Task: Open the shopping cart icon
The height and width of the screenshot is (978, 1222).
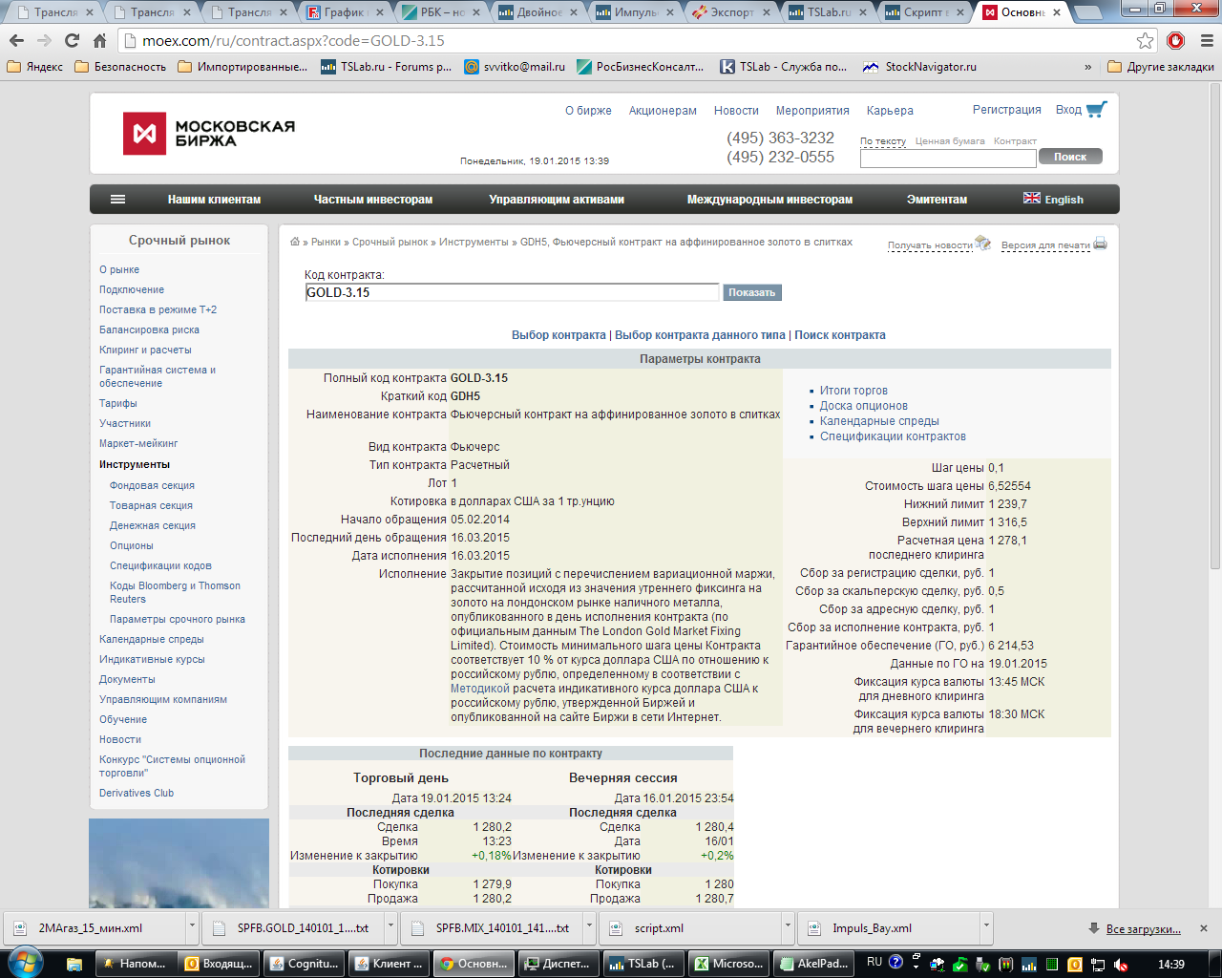Action: pyautogui.click(x=1096, y=110)
